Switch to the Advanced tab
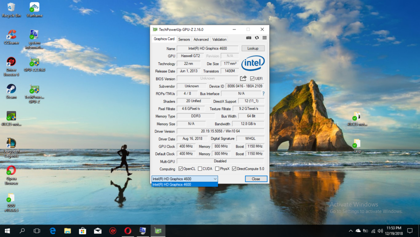 coord(201,39)
